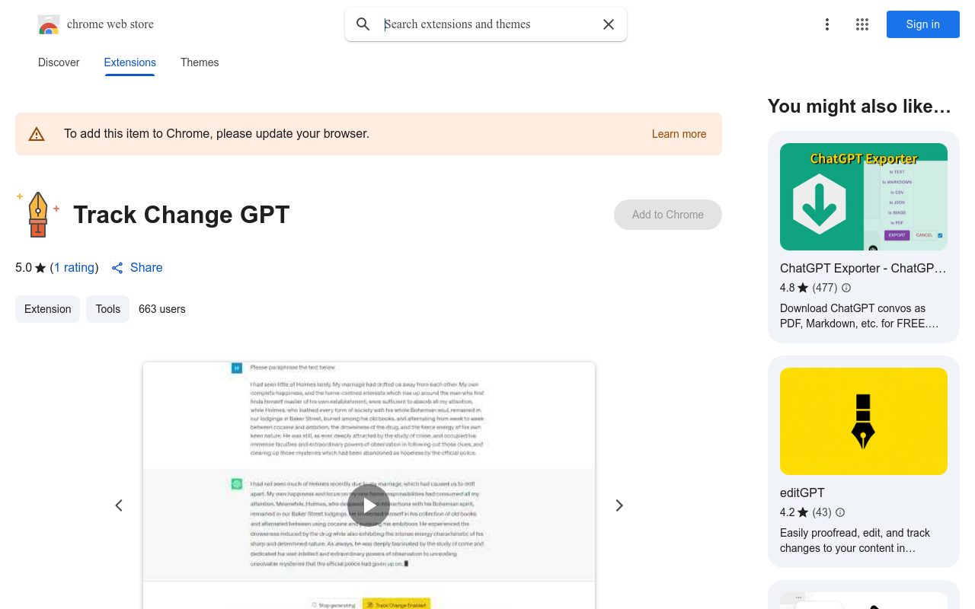Open the Google apps grid
The width and height of the screenshot is (975, 609).
point(862,24)
